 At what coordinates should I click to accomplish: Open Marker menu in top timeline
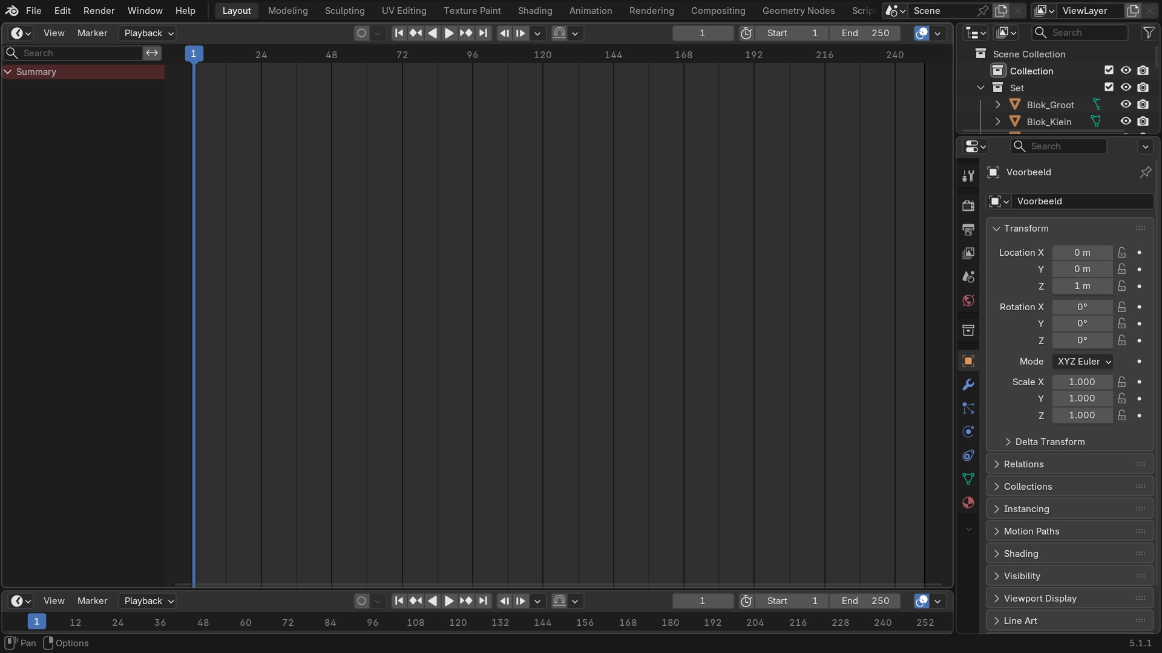(92, 33)
